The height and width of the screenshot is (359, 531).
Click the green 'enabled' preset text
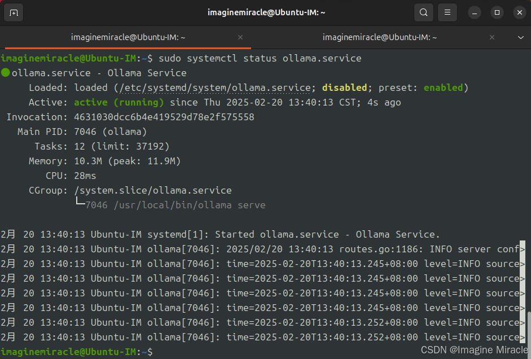[443, 87]
